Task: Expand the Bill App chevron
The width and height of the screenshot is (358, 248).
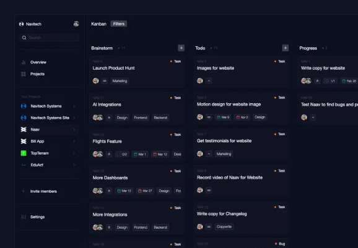Action: (74, 142)
